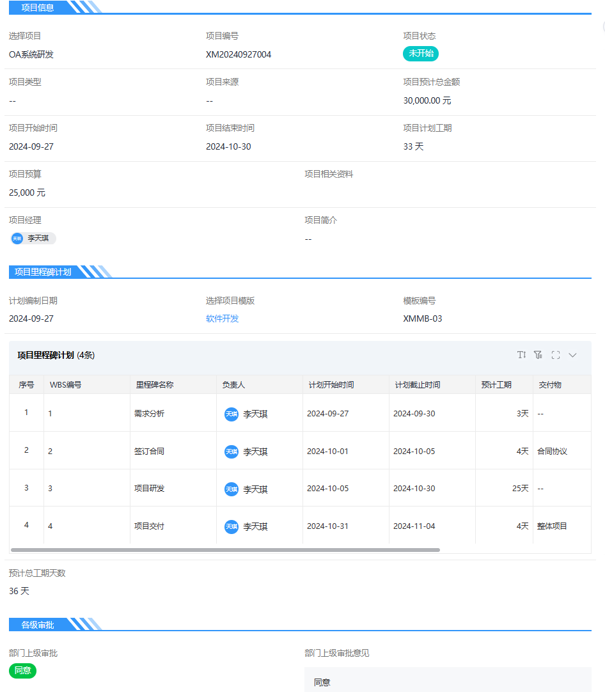Click 李天琪 avatar in 项目交付 row
Image resolution: width=605 pixels, height=692 pixels.
(x=231, y=527)
